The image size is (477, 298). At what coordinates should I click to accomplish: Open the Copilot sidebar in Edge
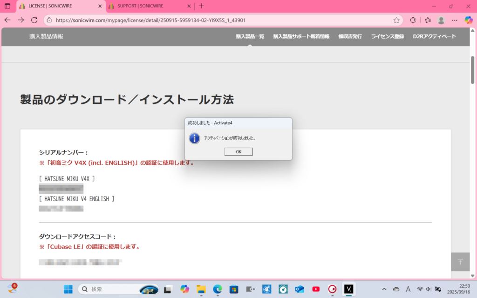469,20
